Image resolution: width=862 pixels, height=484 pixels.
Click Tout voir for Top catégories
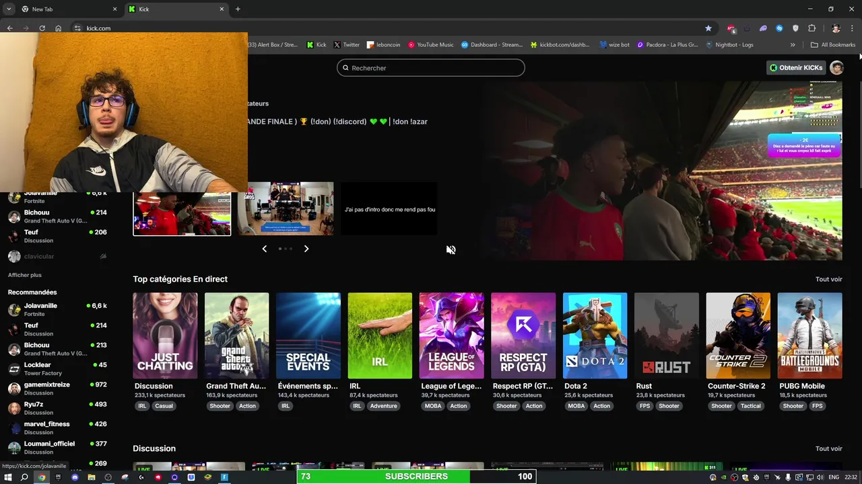[x=828, y=279]
